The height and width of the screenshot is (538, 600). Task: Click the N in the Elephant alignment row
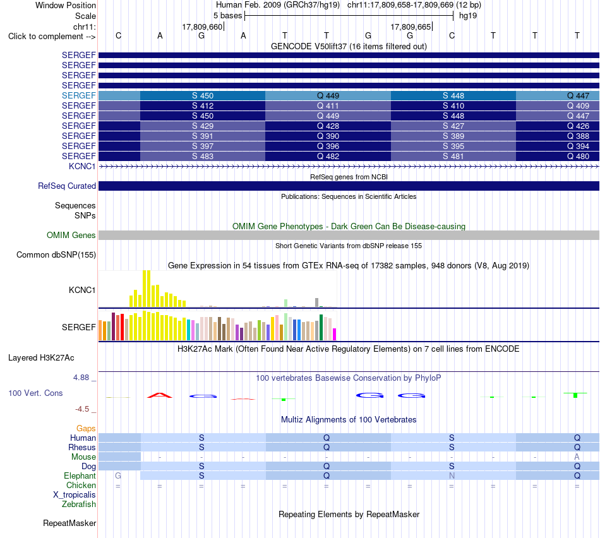click(x=452, y=475)
